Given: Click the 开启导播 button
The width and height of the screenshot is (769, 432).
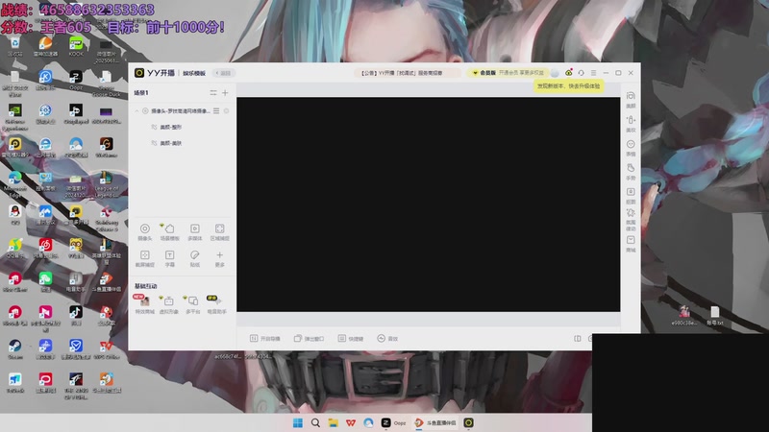Looking at the screenshot, I should click(x=265, y=339).
